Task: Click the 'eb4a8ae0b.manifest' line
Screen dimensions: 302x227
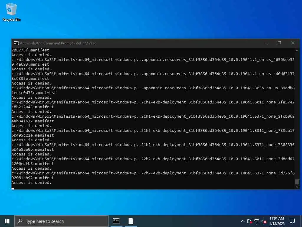Action: (x=33, y=149)
